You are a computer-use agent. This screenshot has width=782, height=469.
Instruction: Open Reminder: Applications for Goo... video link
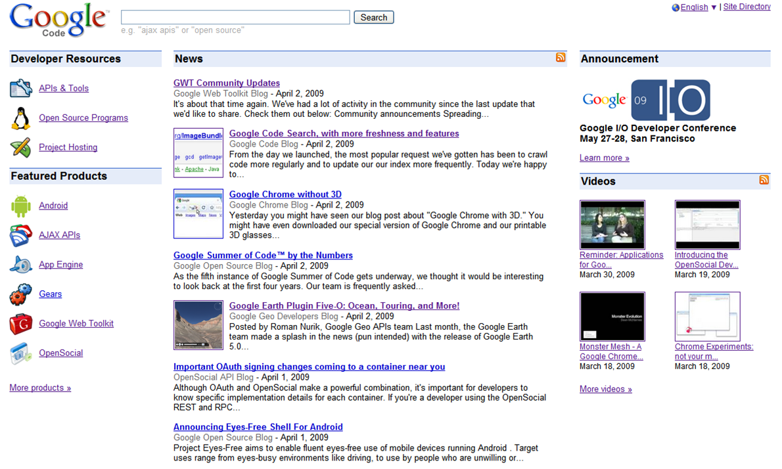click(x=622, y=259)
